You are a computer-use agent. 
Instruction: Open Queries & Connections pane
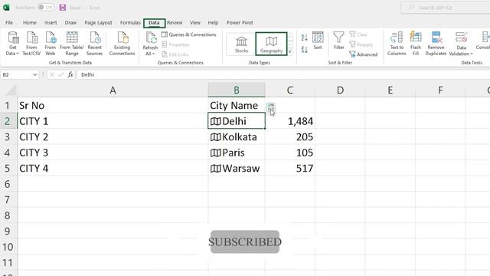pyautogui.click(x=189, y=34)
